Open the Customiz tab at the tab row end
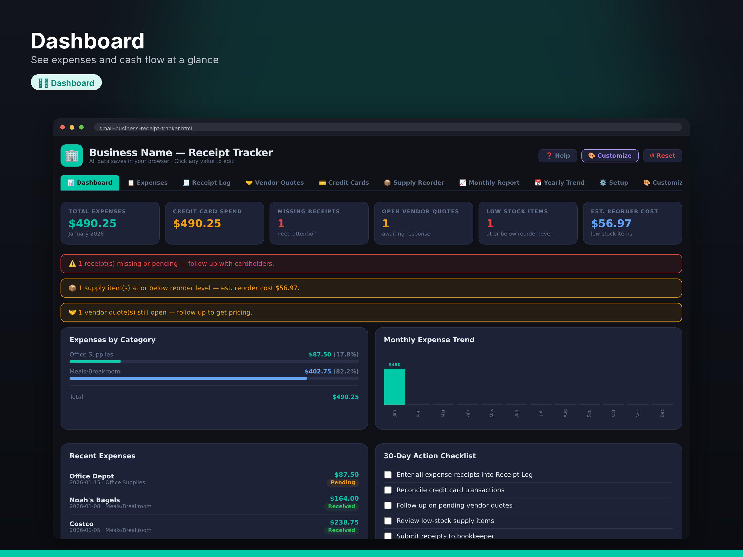 [x=662, y=183]
